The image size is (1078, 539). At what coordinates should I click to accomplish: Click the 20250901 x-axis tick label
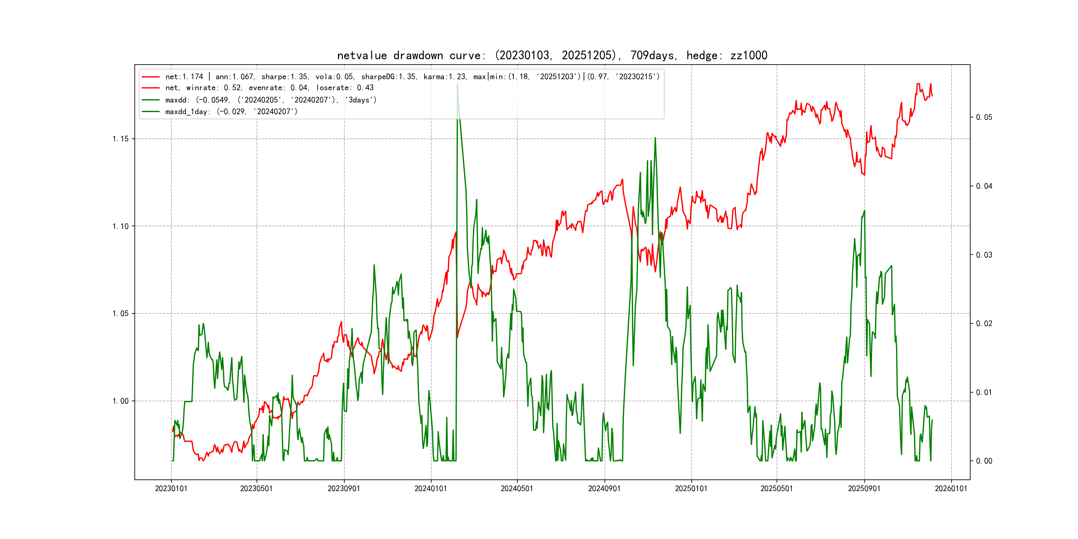tap(864, 488)
